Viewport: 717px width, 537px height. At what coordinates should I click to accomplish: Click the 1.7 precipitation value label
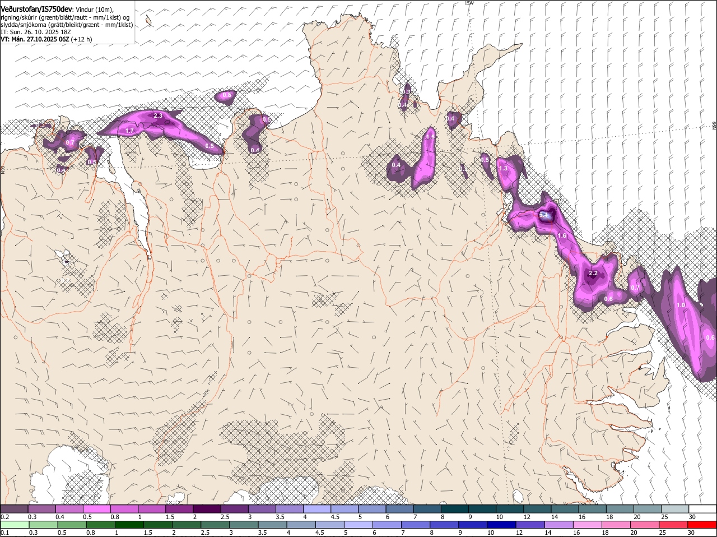129,131
